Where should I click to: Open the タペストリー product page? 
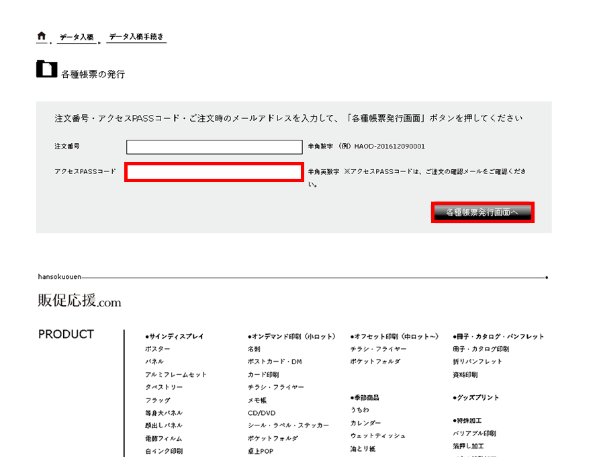pos(164,388)
